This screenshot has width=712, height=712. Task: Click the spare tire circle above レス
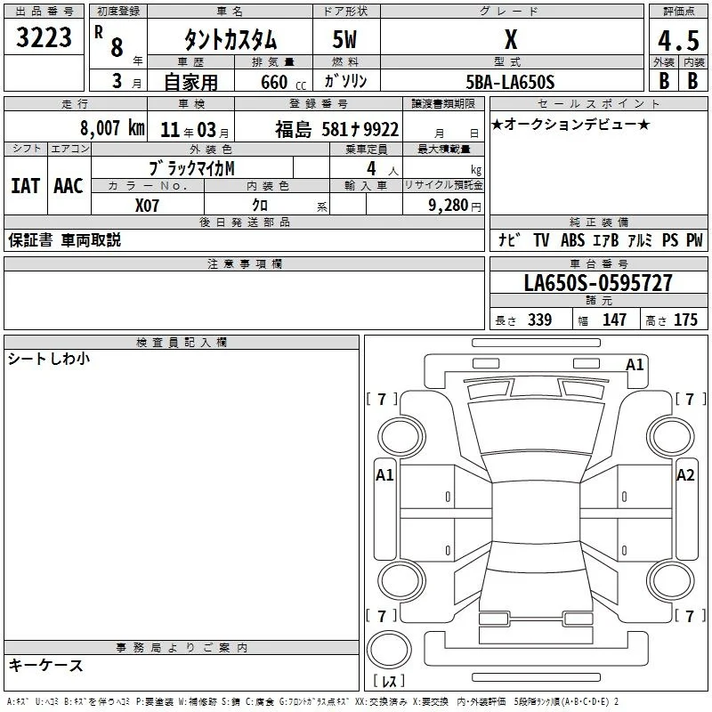(x=389, y=649)
